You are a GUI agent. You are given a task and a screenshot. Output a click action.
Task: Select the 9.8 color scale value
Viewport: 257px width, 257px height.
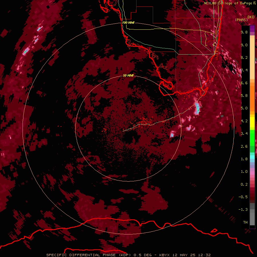(244, 32)
